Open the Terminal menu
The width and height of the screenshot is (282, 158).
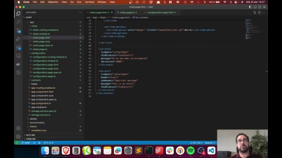click(x=89, y=2)
